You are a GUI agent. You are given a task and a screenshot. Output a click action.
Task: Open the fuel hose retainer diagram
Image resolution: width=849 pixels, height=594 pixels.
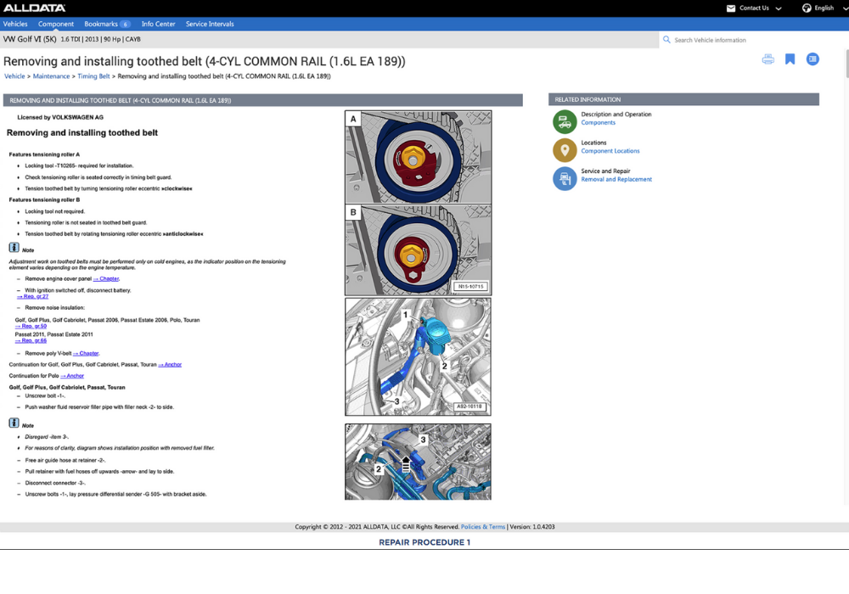[x=418, y=462]
